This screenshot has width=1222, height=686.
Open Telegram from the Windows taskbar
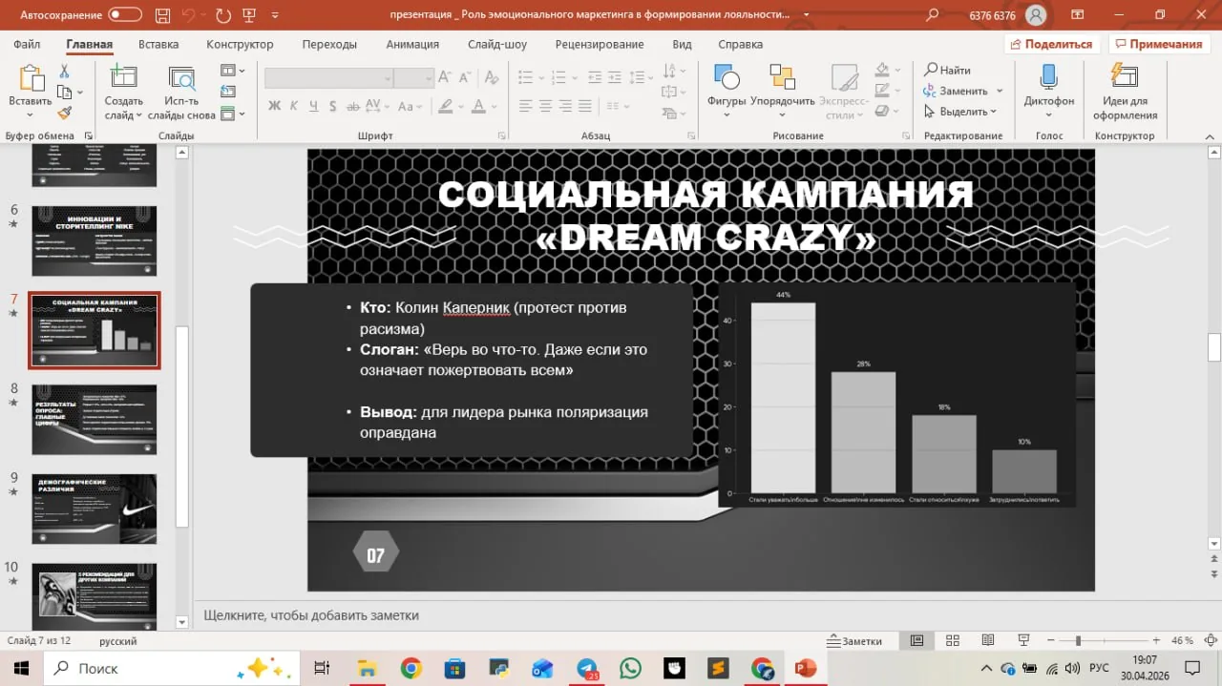587,668
